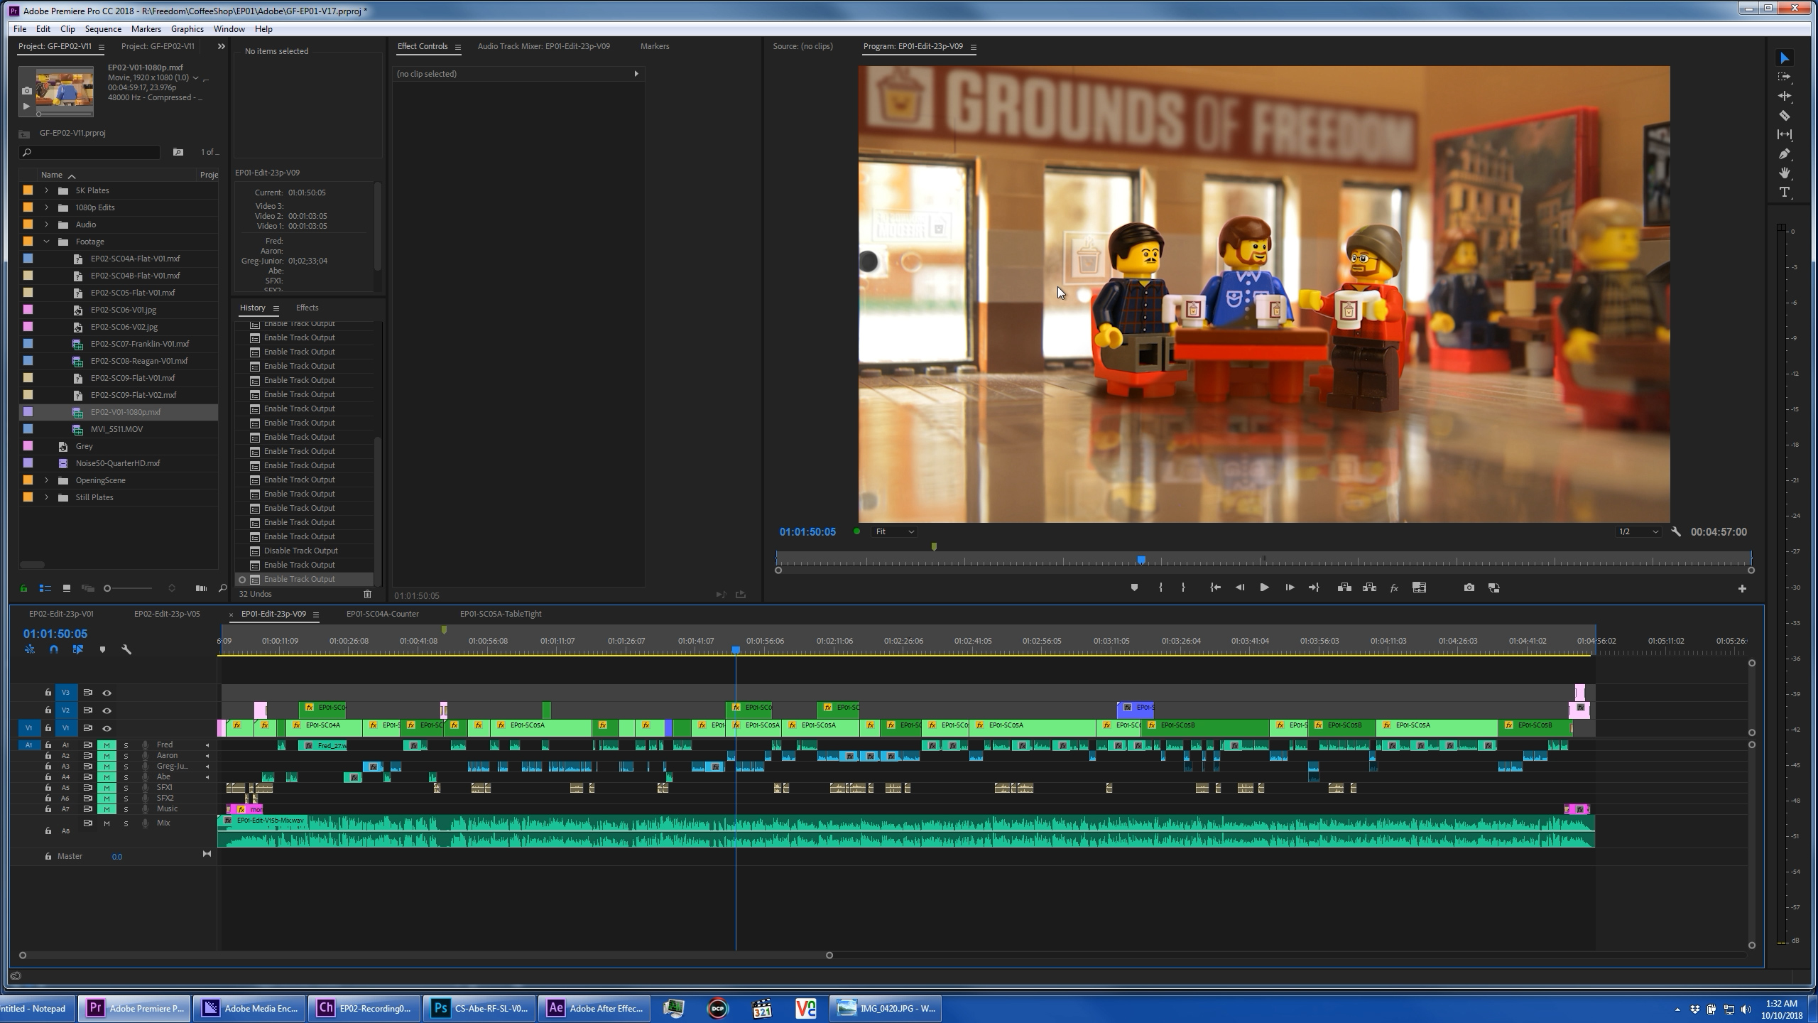1818x1023 pixels.
Task: Go to Out point button
Action: [1314, 588]
